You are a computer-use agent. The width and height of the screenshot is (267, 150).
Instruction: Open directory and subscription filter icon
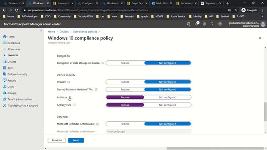point(189,24)
